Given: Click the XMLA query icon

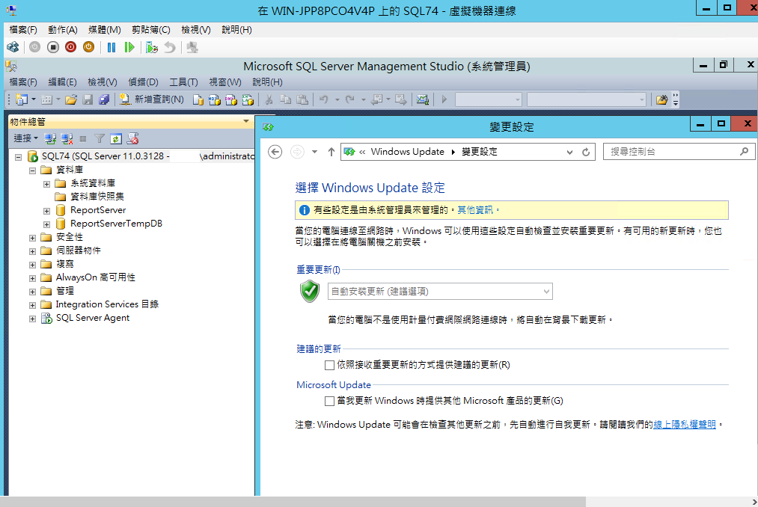Looking at the screenshot, I should [x=248, y=99].
